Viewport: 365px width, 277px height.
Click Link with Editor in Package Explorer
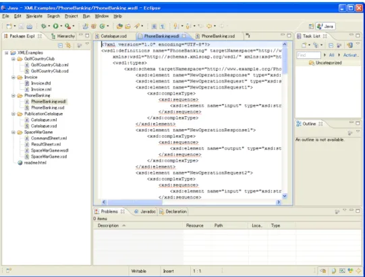point(68,45)
